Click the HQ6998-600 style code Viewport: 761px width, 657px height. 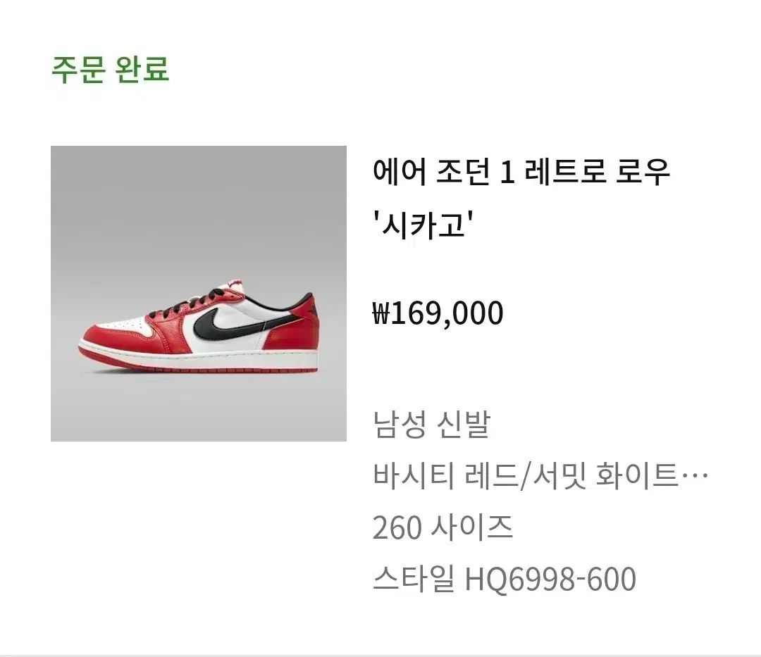(x=550, y=580)
